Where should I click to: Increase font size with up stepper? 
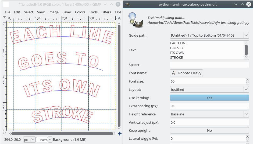(247, 80)
